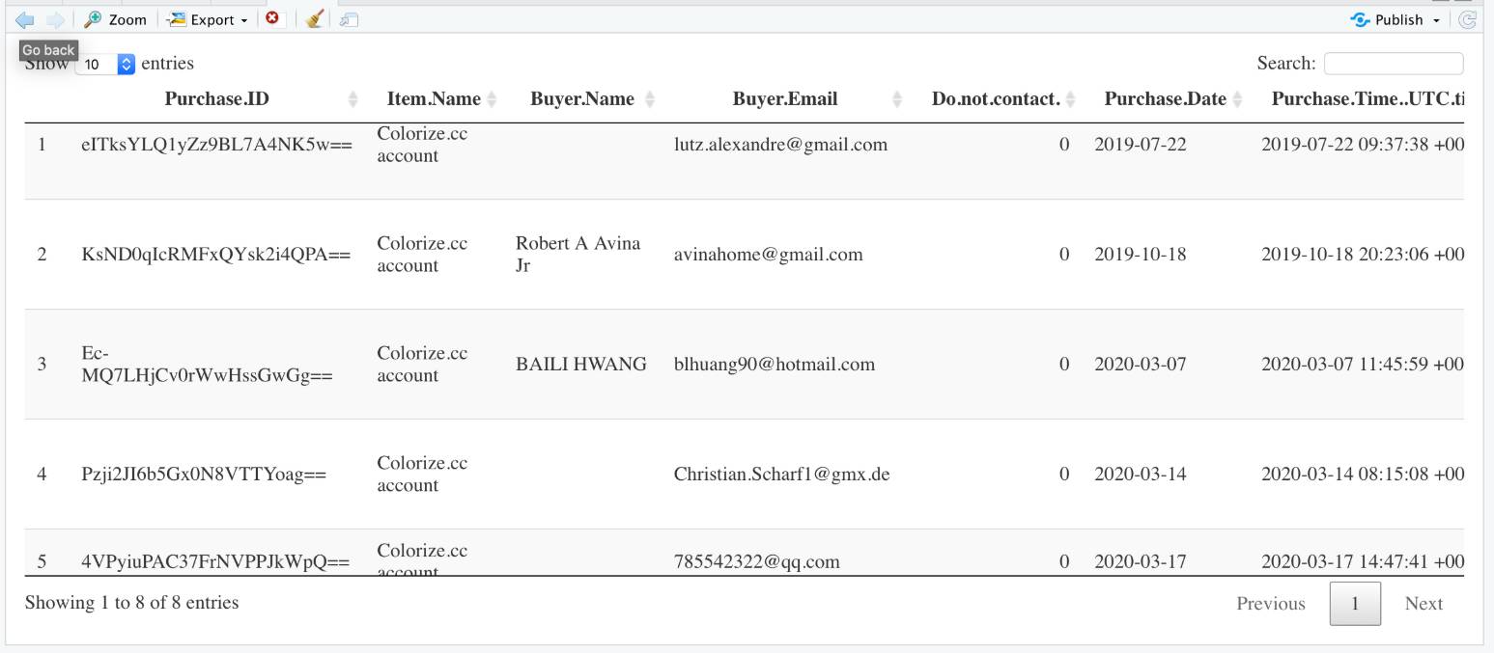
Task: Sort table by Purchase.Date column
Action: coord(1166,98)
